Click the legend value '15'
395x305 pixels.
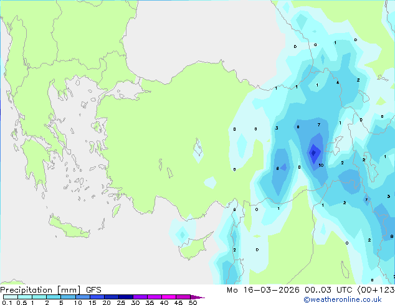[x=92, y=303]
